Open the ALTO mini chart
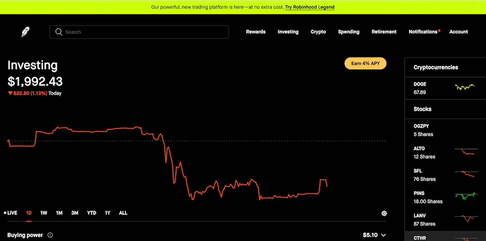The width and height of the screenshot is (486, 241). [466, 152]
